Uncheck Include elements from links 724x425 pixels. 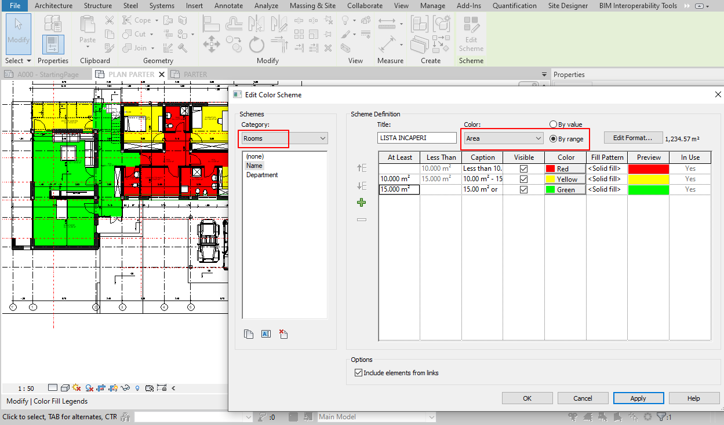coord(358,373)
